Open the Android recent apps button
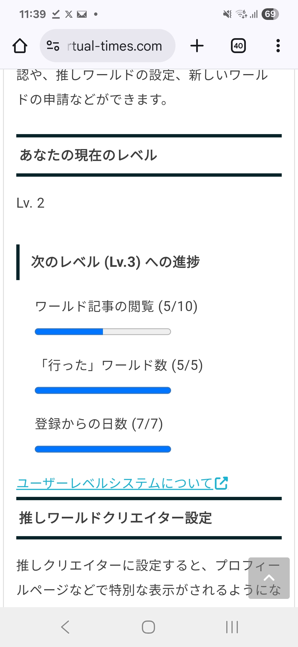Viewport: 298px width, 647px height. 232,627
